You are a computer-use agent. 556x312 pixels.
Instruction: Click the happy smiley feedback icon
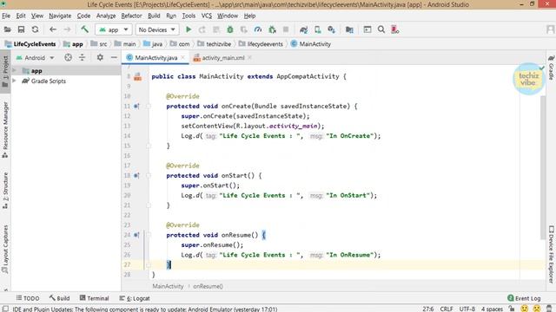pyautogui.click(x=524, y=309)
